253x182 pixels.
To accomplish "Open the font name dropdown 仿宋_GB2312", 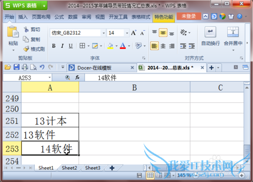I will (104, 33).
